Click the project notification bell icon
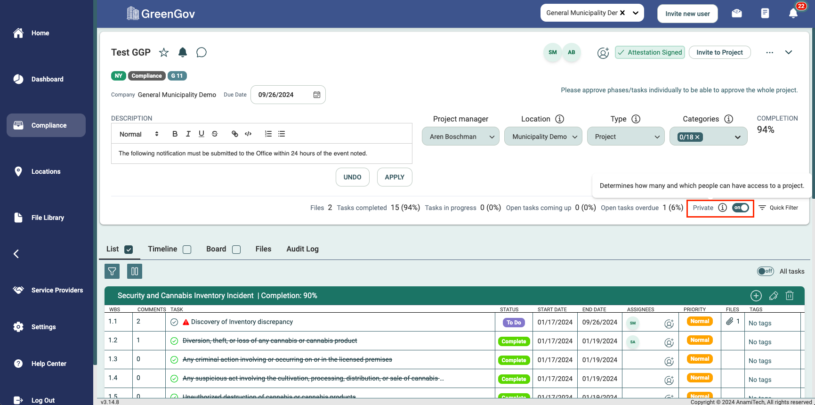815x405 pixels. 183,52
